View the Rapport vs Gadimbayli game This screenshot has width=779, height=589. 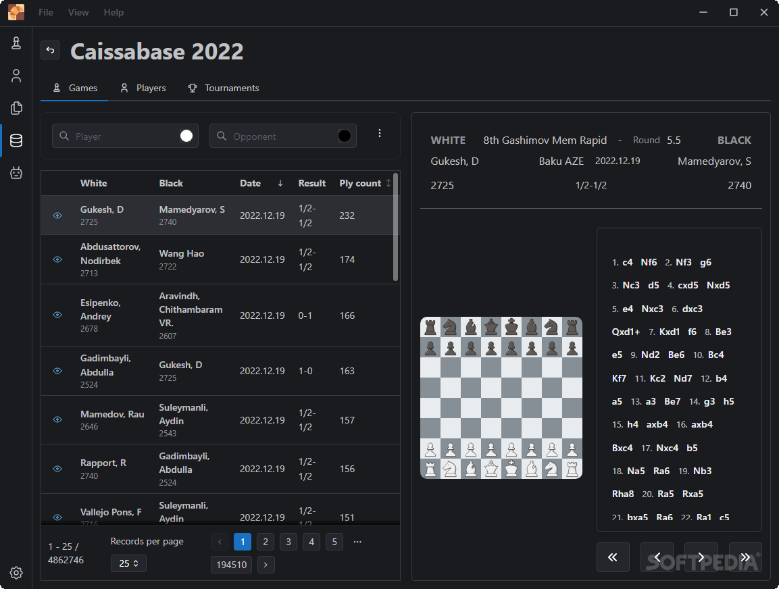tap(57, 469)
